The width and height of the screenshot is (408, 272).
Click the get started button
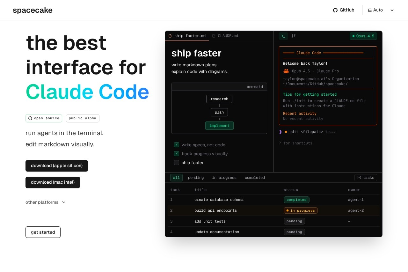tap(43, 232)
